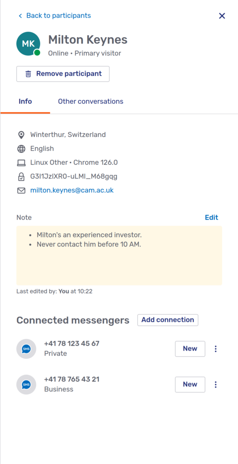Click the Add connection button
Screen dimensions: 238x464
pos(168,320)
